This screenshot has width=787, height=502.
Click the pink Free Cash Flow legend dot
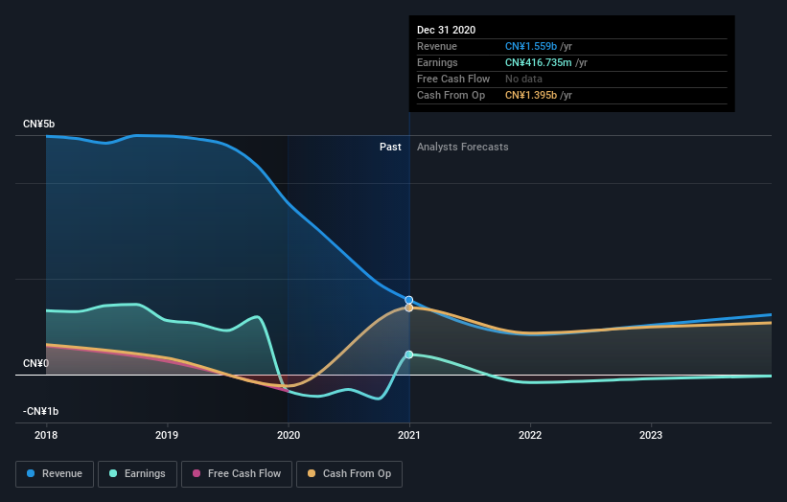point(197,473)
